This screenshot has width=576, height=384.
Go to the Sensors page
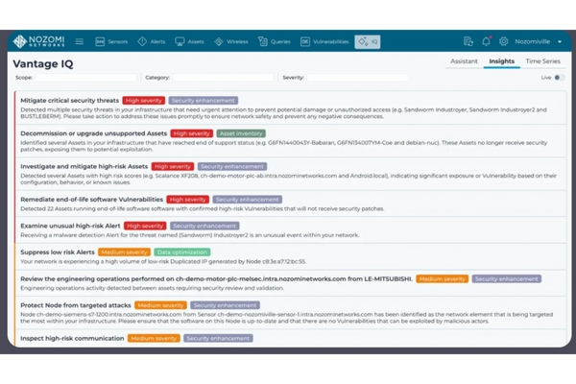[111, 42]
